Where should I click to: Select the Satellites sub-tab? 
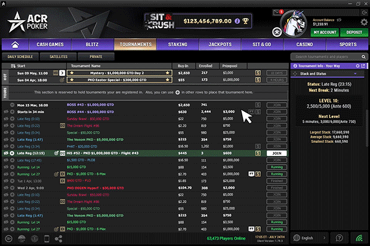click(58, 57)
